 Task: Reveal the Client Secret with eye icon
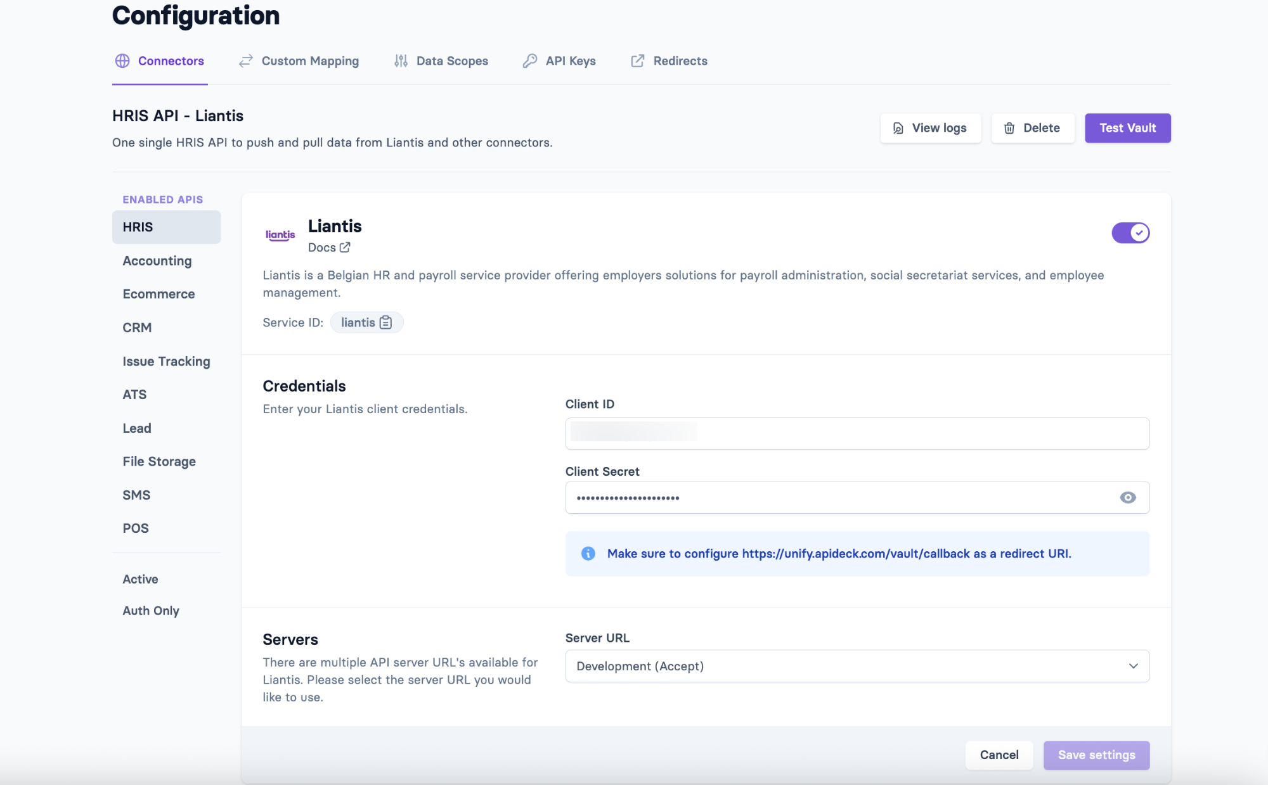click(x=1127, y=497)
